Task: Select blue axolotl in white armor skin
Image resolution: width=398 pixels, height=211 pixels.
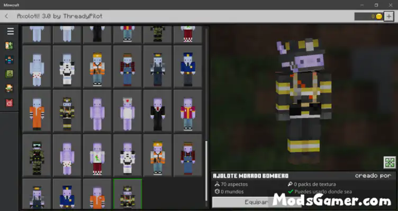Action: click(67, 66)
